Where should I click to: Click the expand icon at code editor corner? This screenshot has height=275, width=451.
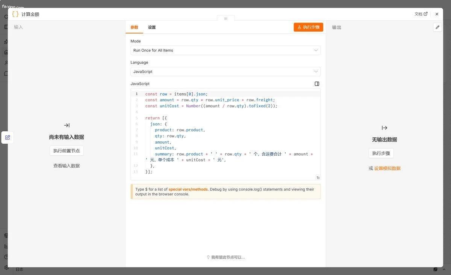click(x=318, y=178)
